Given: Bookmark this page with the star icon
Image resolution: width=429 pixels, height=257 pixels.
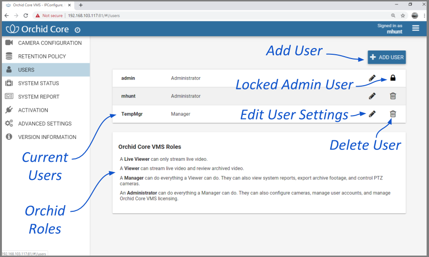Looking at the screenshot, I should tap(403, 16).
